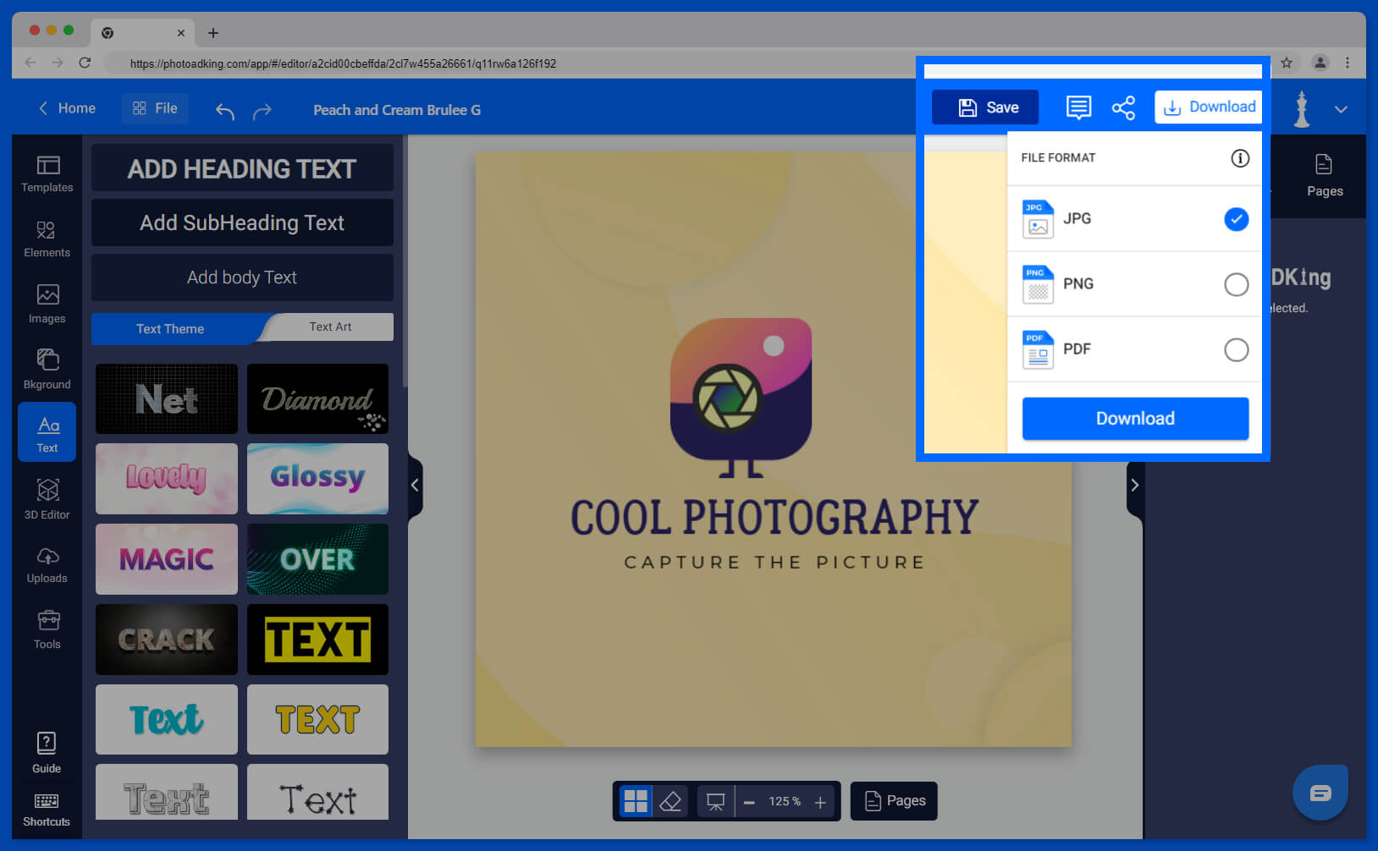Open the Tools panel

47,629
